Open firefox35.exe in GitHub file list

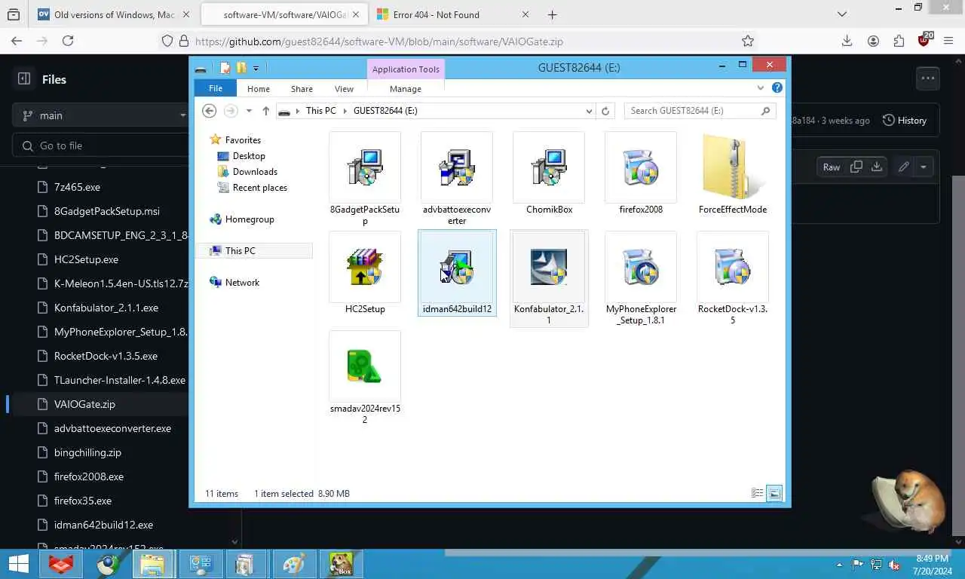[x=83, y=500]
